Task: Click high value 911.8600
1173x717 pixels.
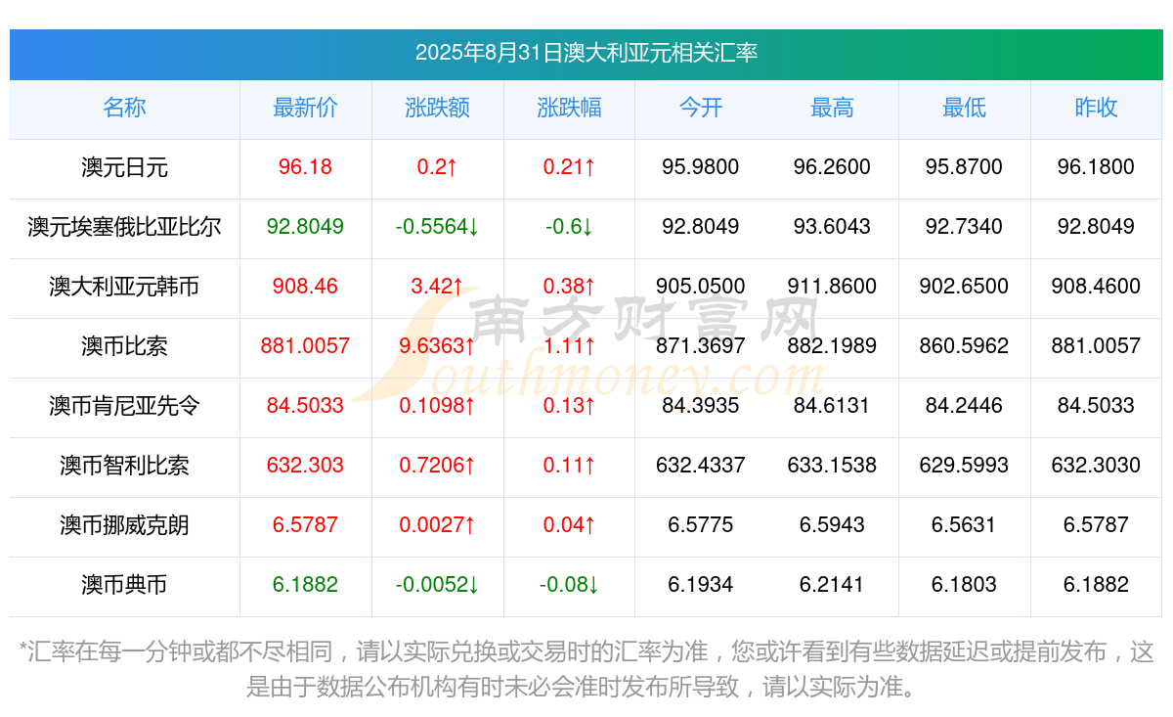Action: 832,287
